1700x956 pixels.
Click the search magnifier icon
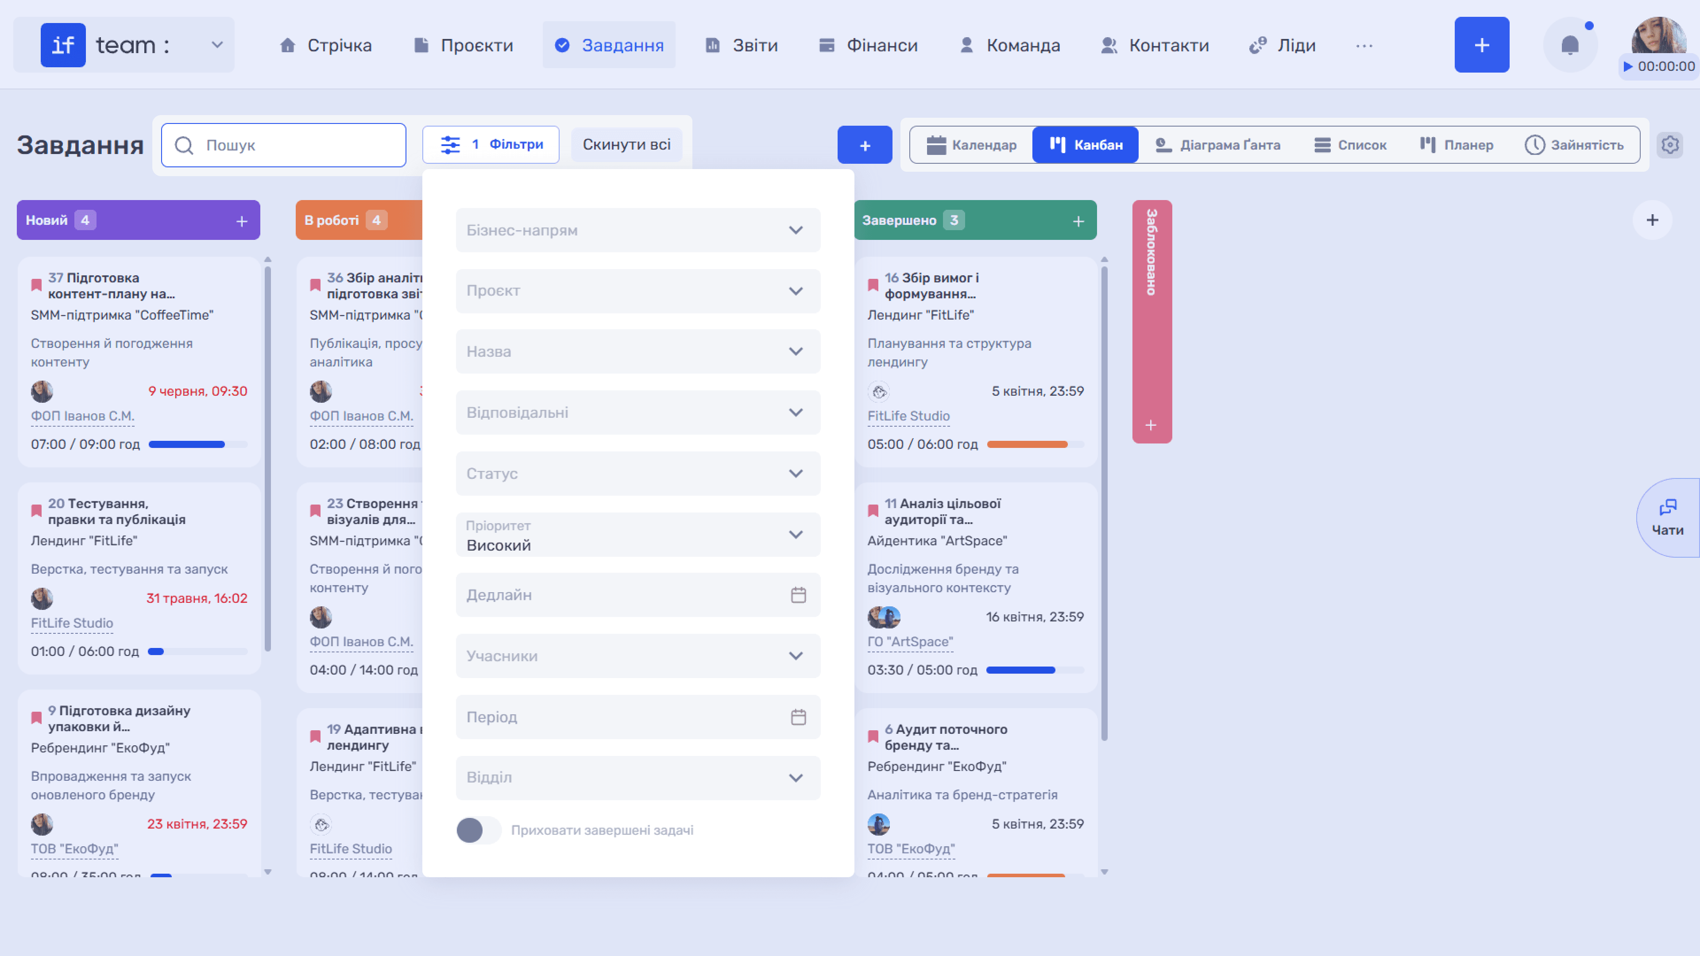coord(184,145)
